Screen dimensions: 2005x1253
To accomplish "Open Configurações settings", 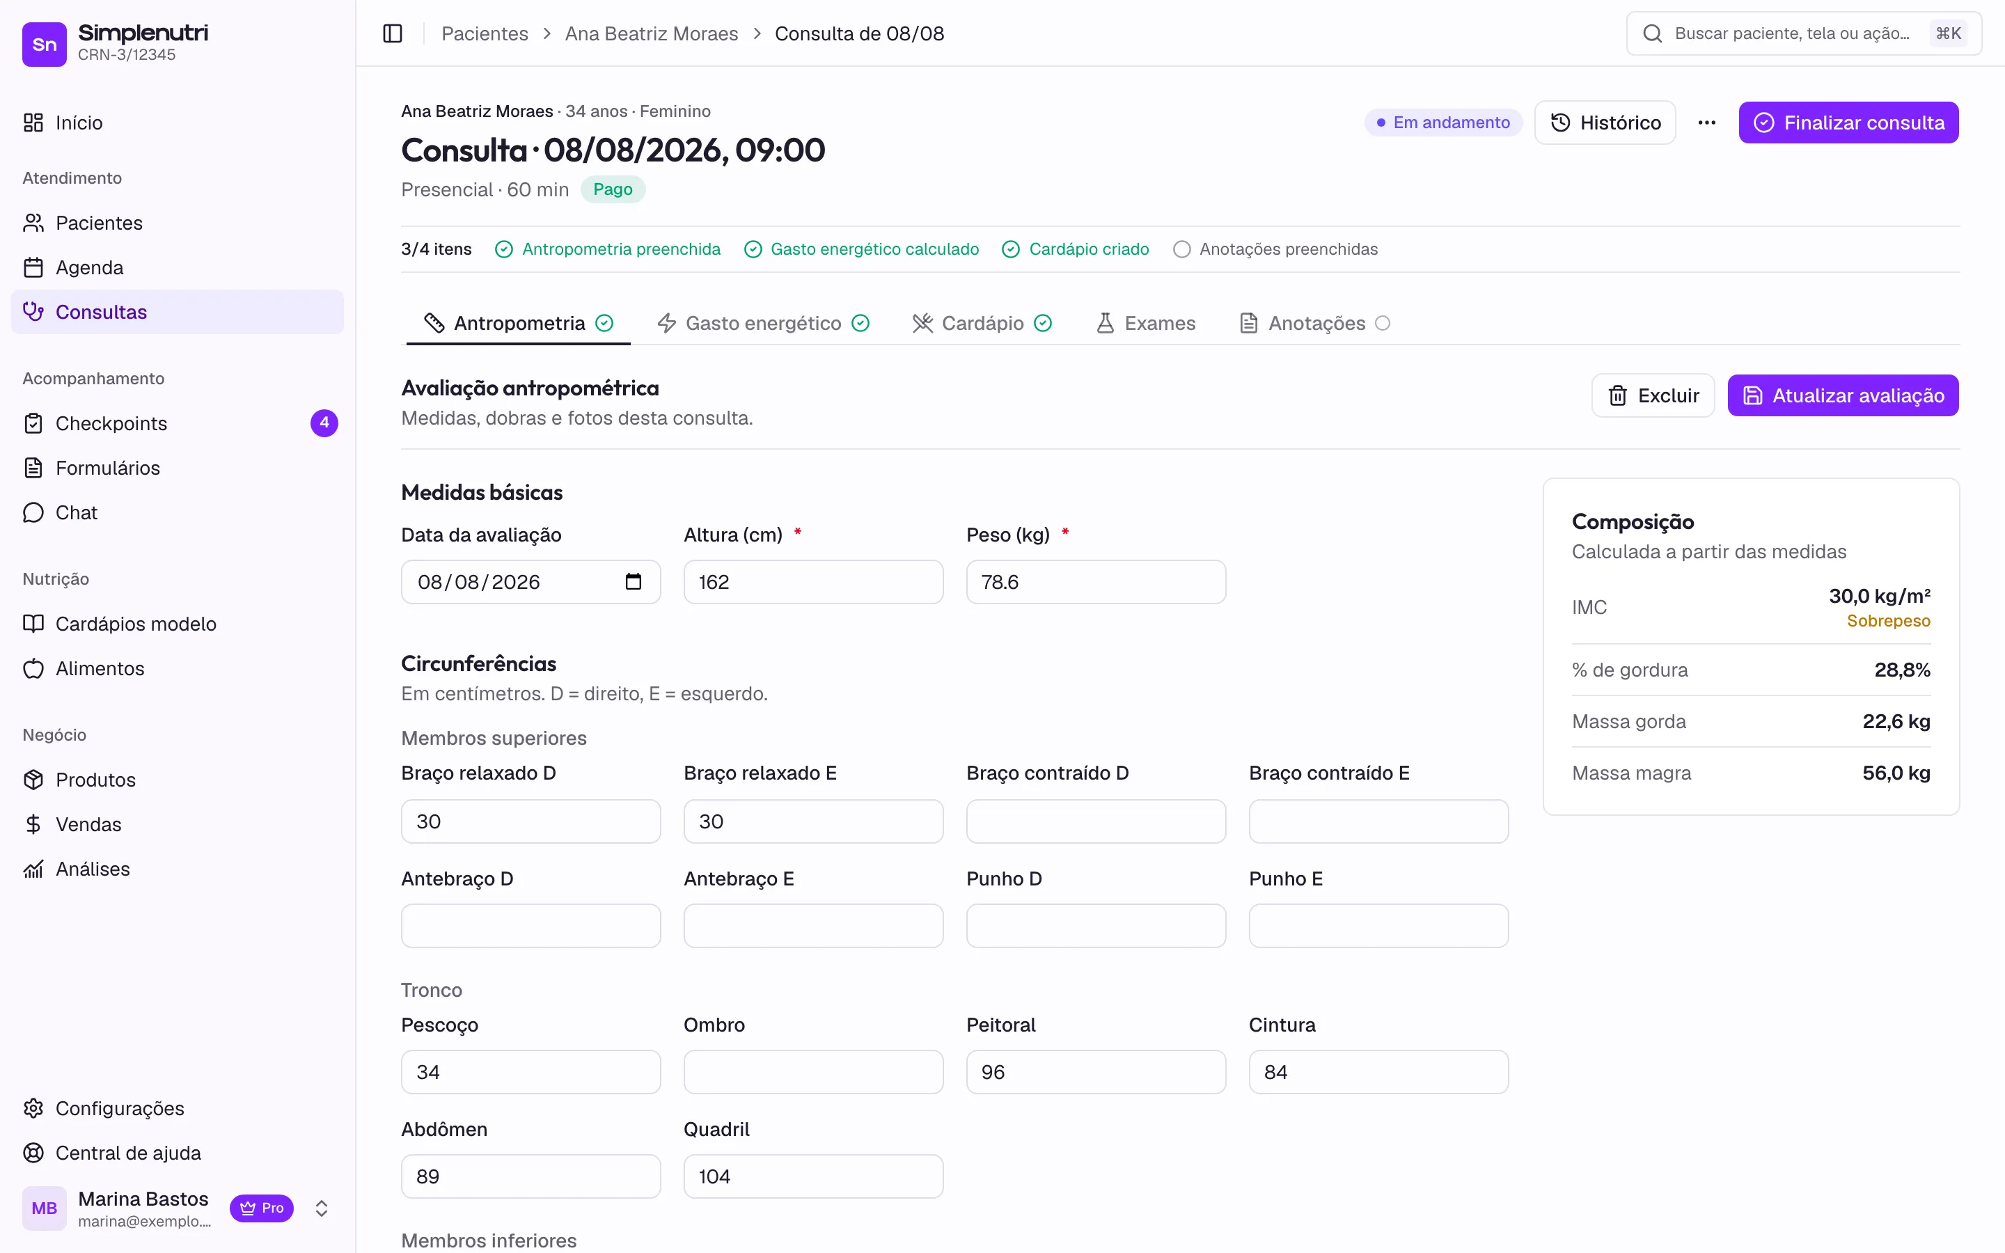I will [x=178, y=1109].
